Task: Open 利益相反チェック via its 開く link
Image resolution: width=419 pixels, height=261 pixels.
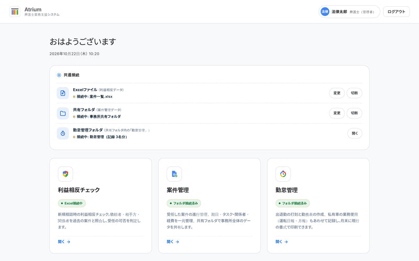Action: pos(64,242)
